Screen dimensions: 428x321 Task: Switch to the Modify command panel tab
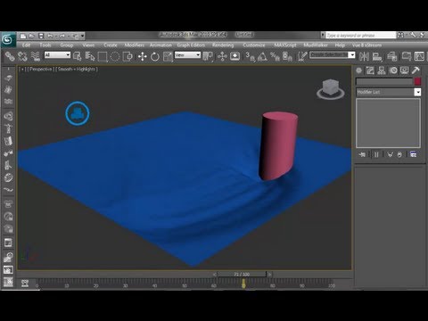tap(370, 70)
